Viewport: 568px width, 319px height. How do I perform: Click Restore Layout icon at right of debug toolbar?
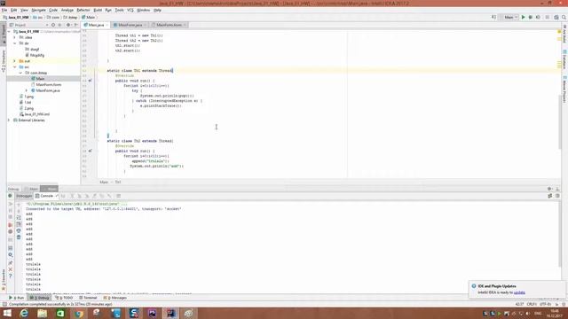[x=550, y=196]
